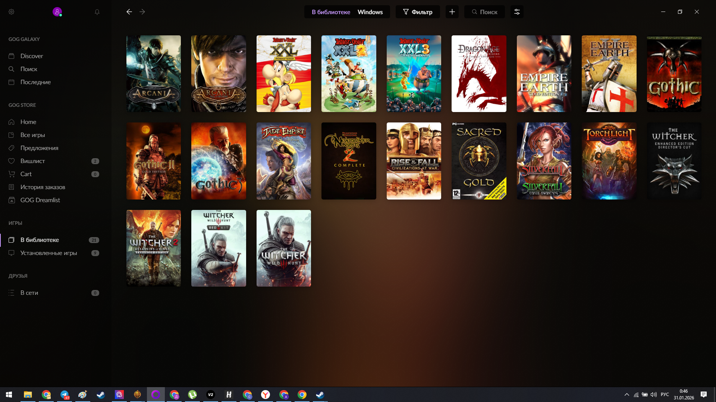This screenshot has width=716, height=402.
Task: Open GOG Dreamlist link
Action: (x=40, y=200)
